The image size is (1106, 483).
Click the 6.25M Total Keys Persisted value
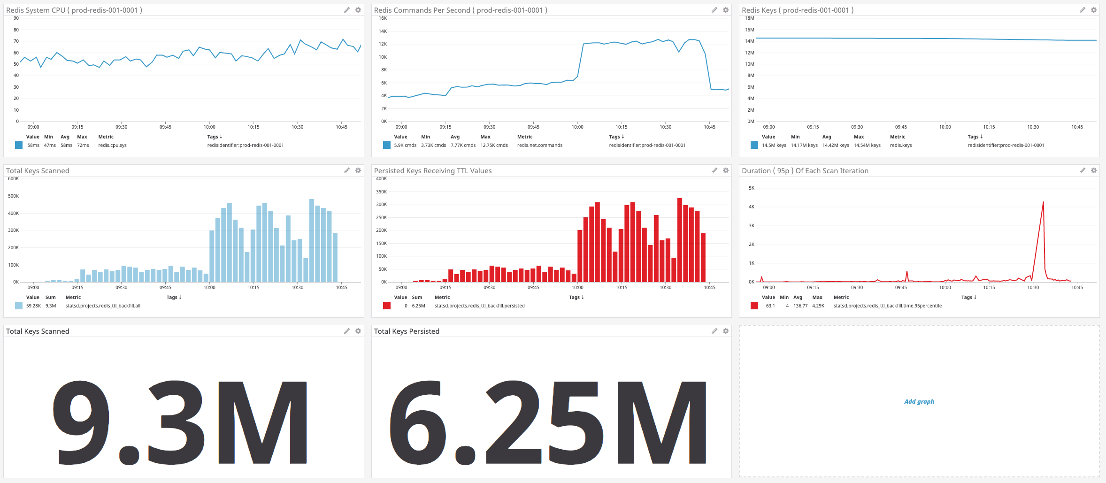click(x=547, y=422)
